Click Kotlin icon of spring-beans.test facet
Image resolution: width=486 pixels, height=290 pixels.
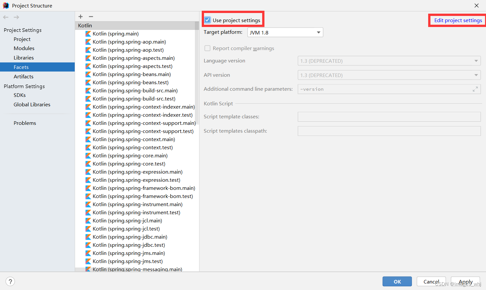(88, 83)
